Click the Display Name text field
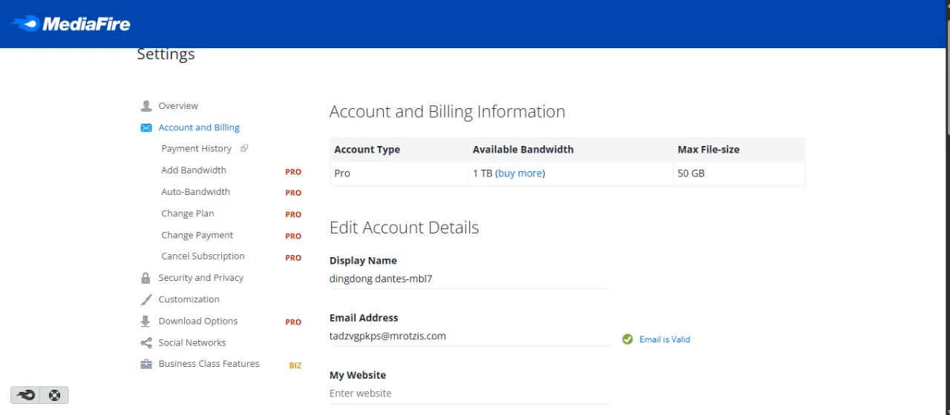 [469, 279]
